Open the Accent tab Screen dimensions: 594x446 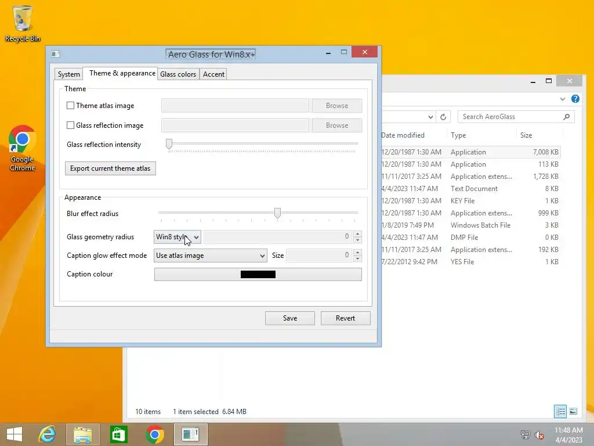coord(213,74)
